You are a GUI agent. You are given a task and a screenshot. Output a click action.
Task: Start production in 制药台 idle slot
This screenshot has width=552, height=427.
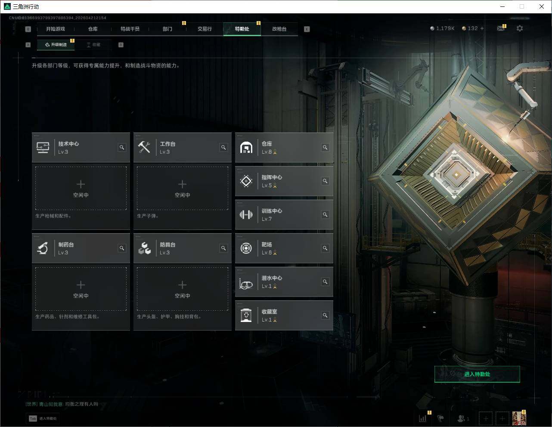(81, 289)
